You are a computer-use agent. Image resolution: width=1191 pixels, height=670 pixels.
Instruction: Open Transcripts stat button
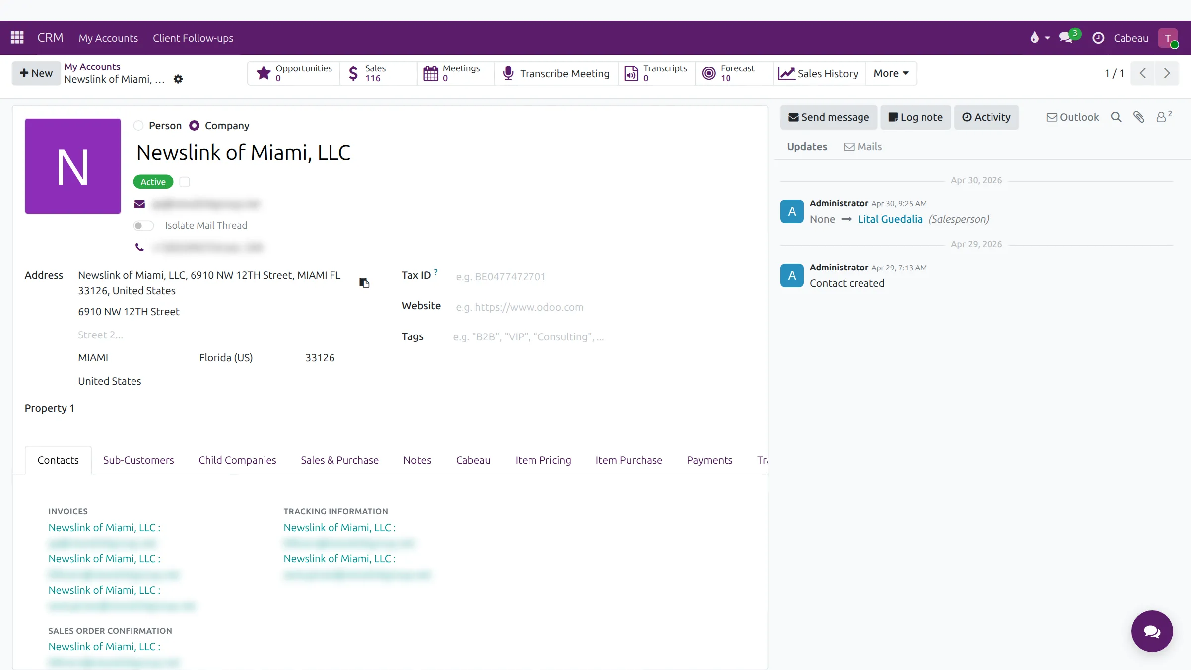point(657,73)
